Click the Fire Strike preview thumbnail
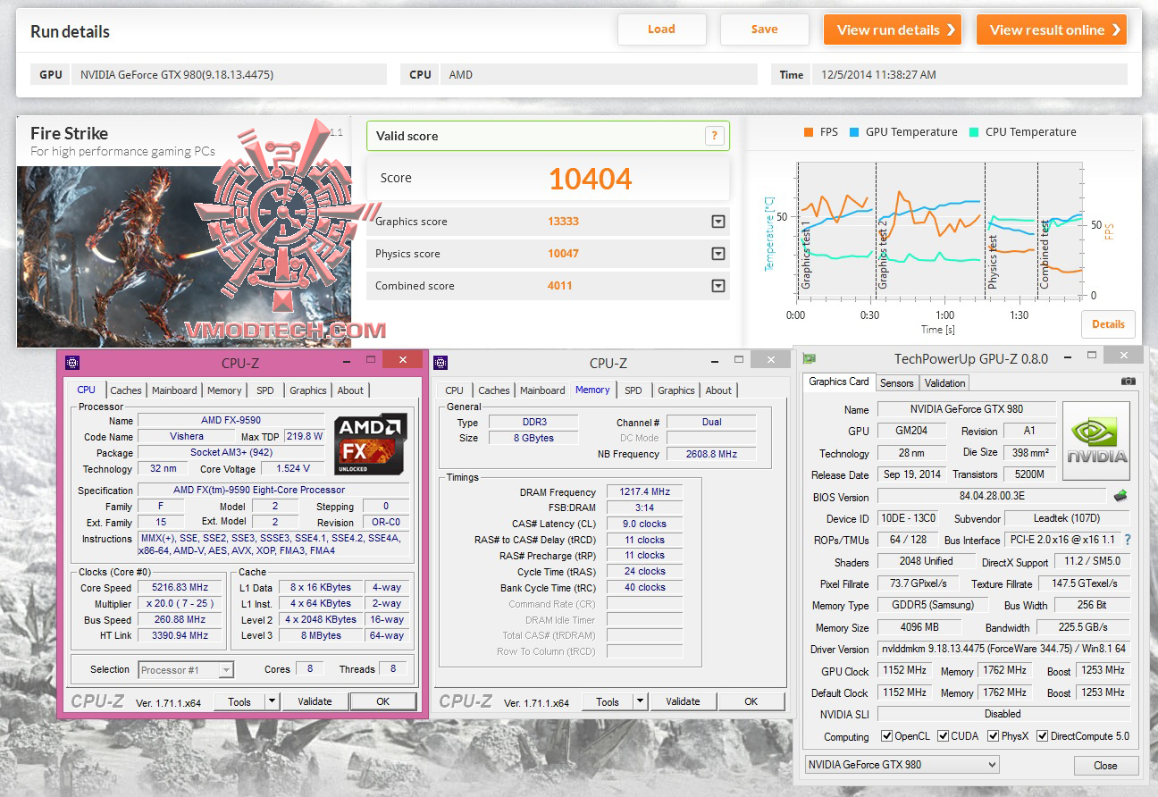The image size is (1158, 797). pos(184,256)
